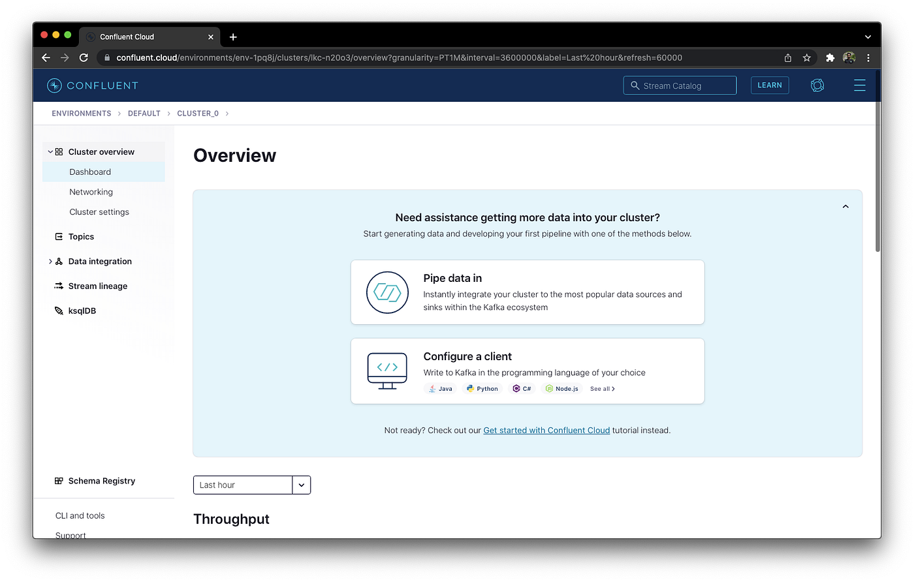
Task: Click the Cluster overview grid icon
Action: point(59,152)
